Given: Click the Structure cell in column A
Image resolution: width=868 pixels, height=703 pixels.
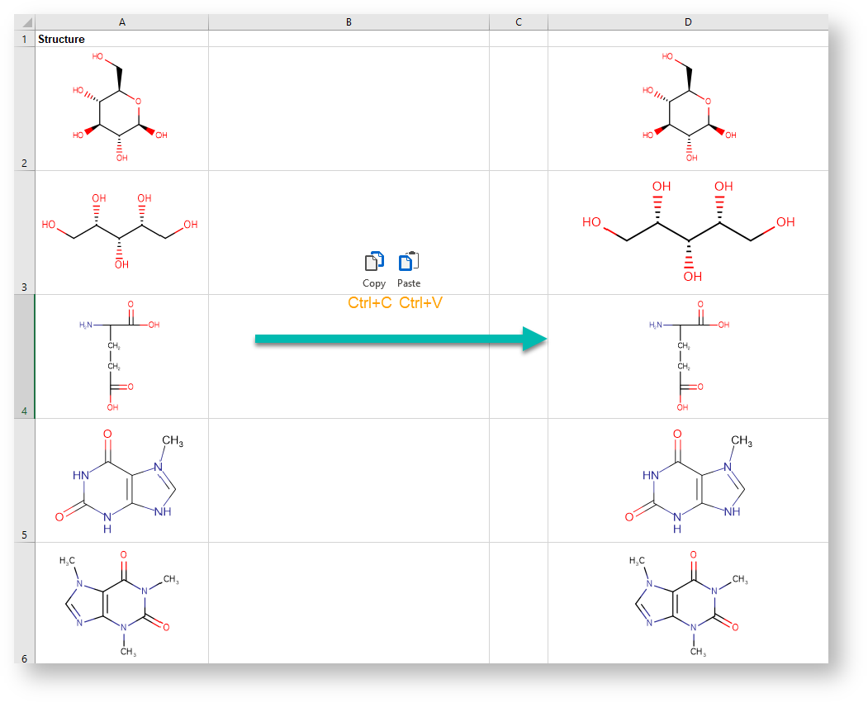Looking at the screenshot, I should pyautogui.click(x=122, y=39).
